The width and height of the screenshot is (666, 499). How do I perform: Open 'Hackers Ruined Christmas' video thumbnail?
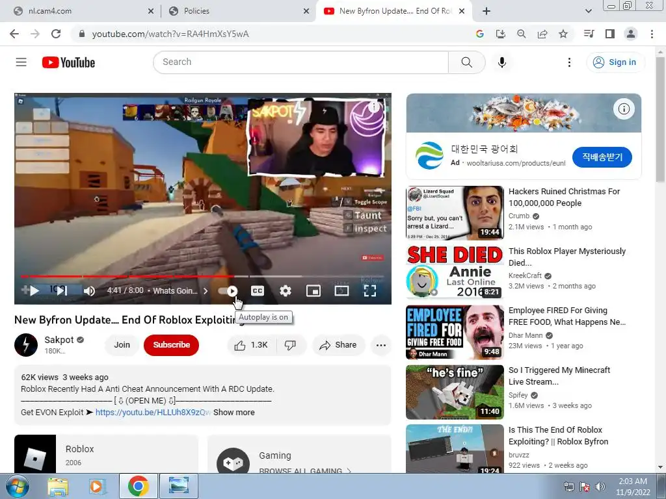pos(455,213)
